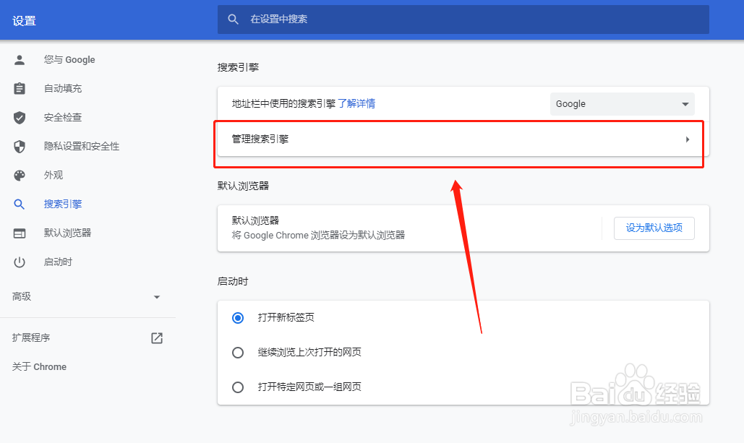Select the 外观 palette icon
744x443 pixels.
tap(19, 175)
